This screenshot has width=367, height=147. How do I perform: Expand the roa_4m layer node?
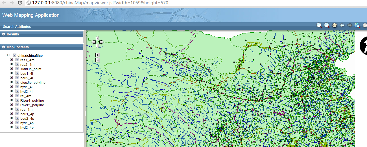coord(12,109)
